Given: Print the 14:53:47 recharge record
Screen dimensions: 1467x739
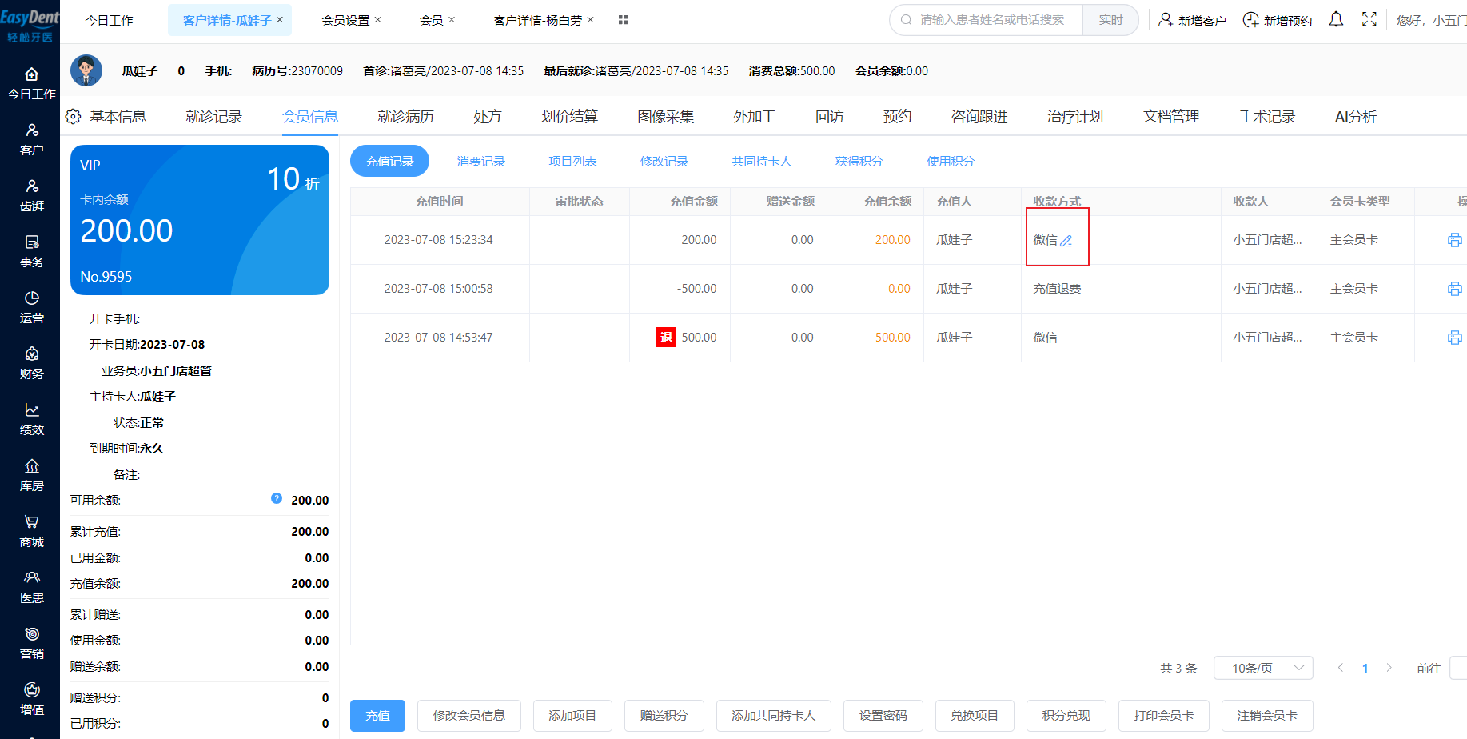Looking at the screenshot, I should (x=1454, y=338).
